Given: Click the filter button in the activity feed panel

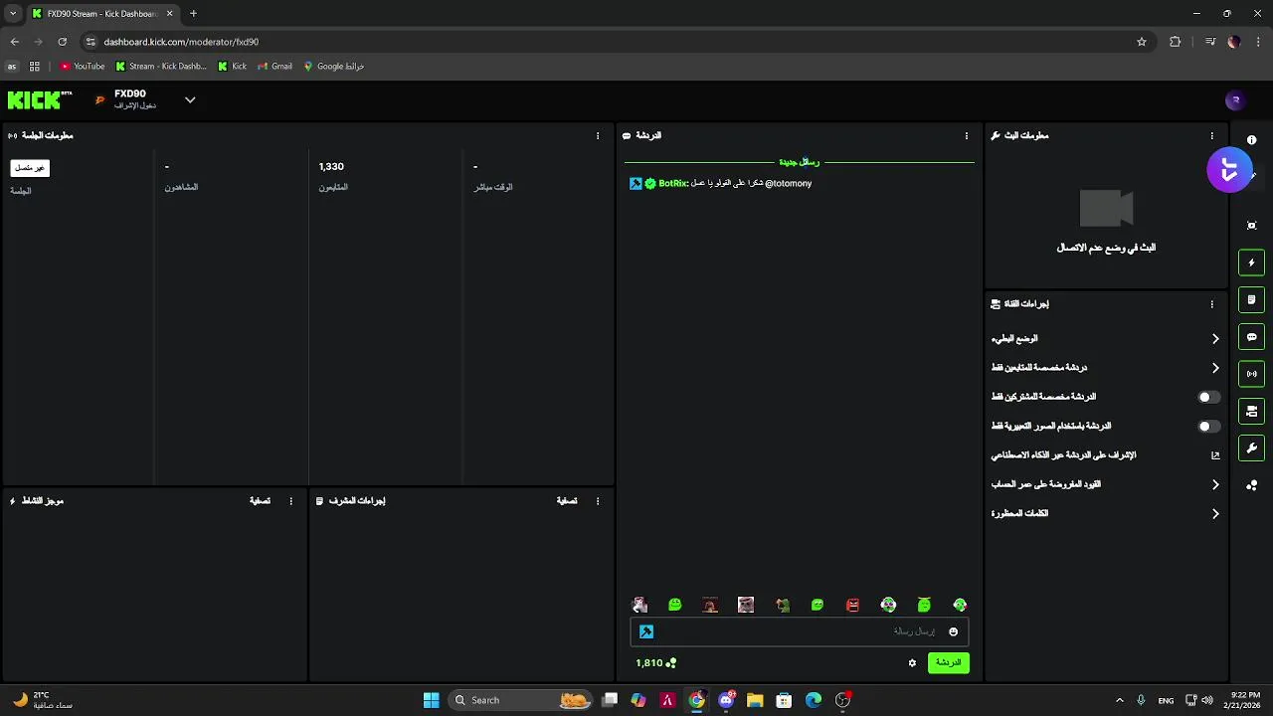Looking at the screenshot, I should pyautogui.click(x=260, y=501).
